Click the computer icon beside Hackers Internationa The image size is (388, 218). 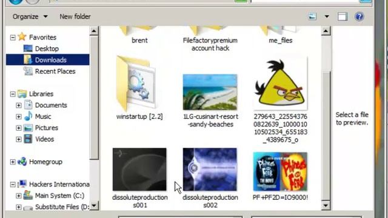pos(22,184)
